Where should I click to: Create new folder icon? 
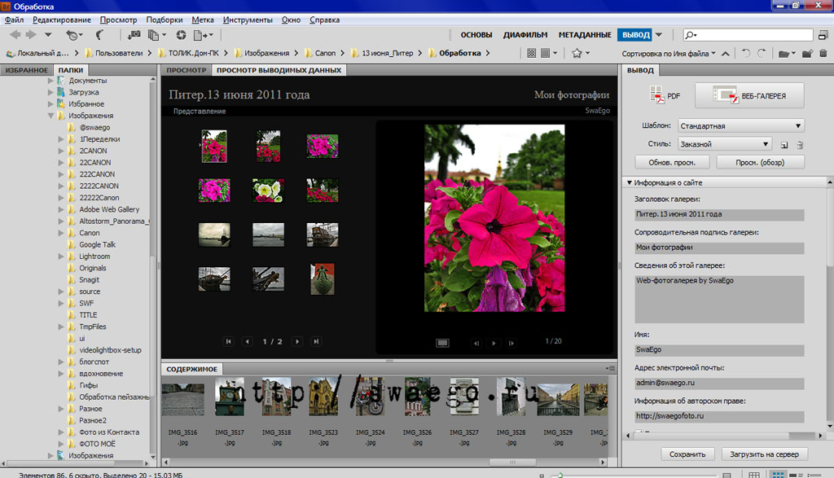[x=807, y=53]
